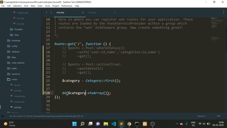
Task: Open Windows Start menu
Action: pyautogui.click(x=74, y=124)
